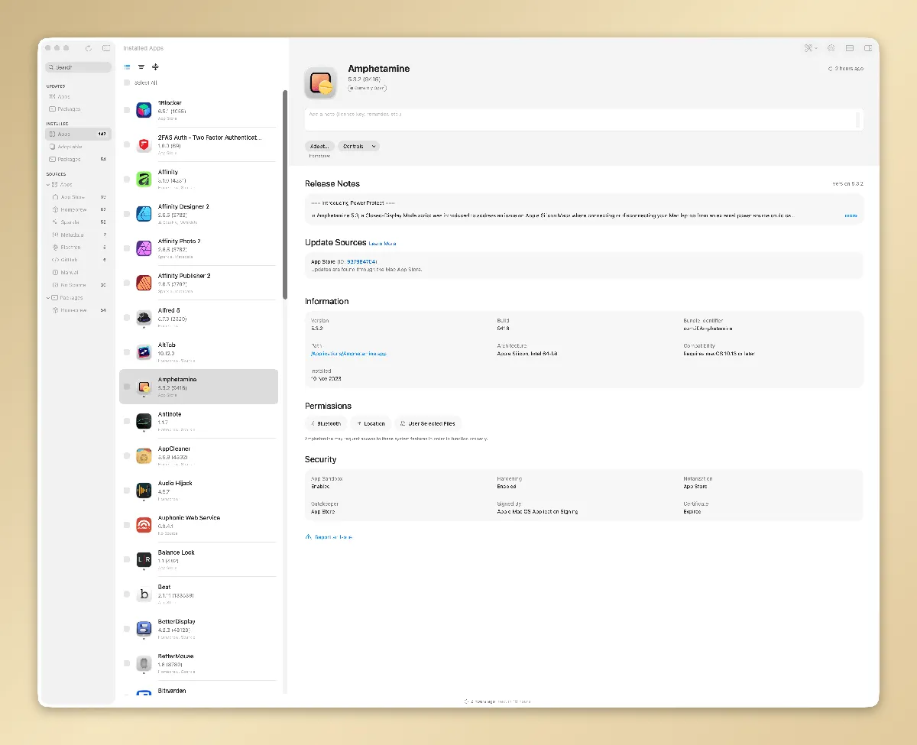Toggle the sidebar with the panel icon

(x=106, y=48)
